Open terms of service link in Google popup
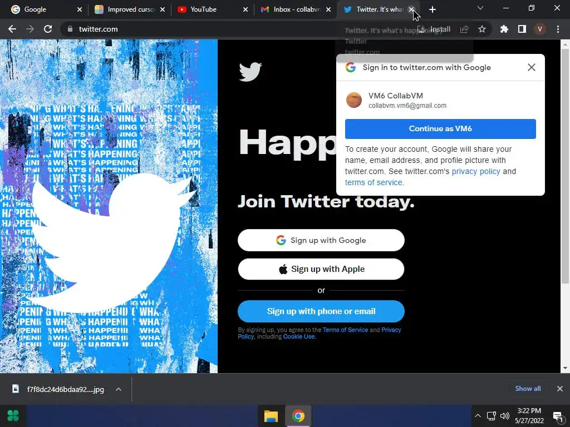The image size is (570, 427). [374, 182]
